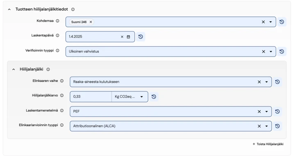
Task: View history of Verifioinnin tyyppi field
Action: pos(281,52)
